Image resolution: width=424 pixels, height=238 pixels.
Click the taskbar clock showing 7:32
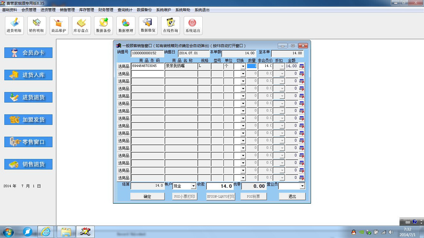407,229
